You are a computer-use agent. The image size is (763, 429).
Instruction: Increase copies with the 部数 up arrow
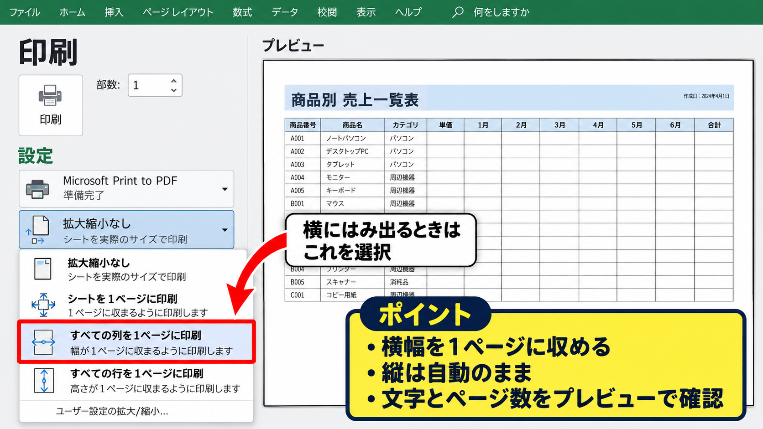point(173,81)
